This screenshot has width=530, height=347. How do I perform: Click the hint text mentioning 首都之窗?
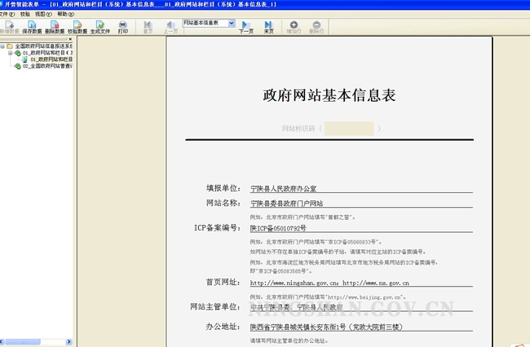303,217
